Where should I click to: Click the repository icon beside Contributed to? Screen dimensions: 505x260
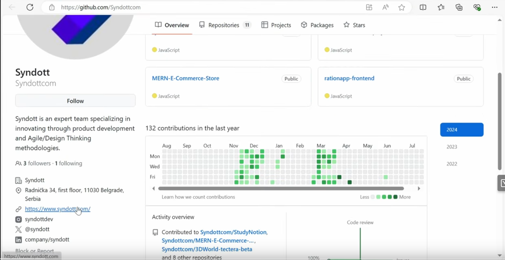[155, 232]
